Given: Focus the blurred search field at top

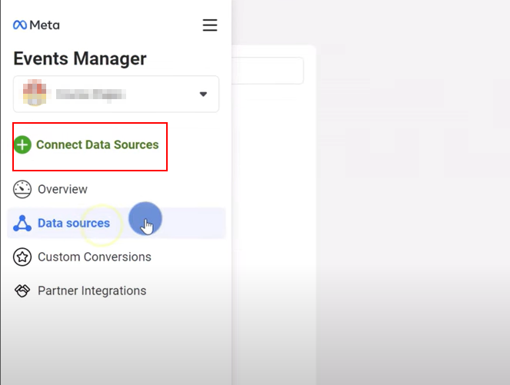Looking at the screenshot, I should click(x=268, y=71).
